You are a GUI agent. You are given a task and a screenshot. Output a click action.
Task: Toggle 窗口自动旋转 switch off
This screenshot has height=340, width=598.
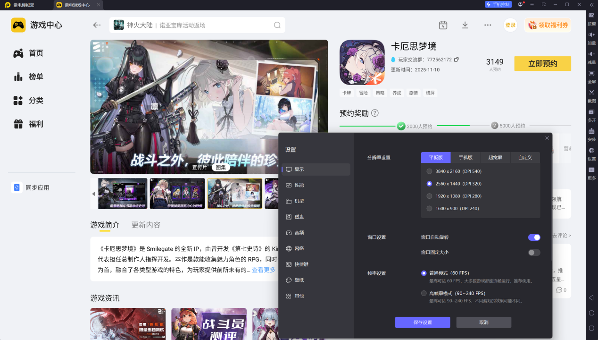click(534, 237)
